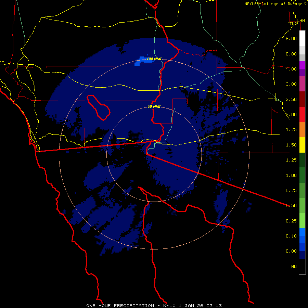Click the bright magenta legend swatch
Image resolution: width=308 pixels, height=308 pixels.
coord(302,65)
